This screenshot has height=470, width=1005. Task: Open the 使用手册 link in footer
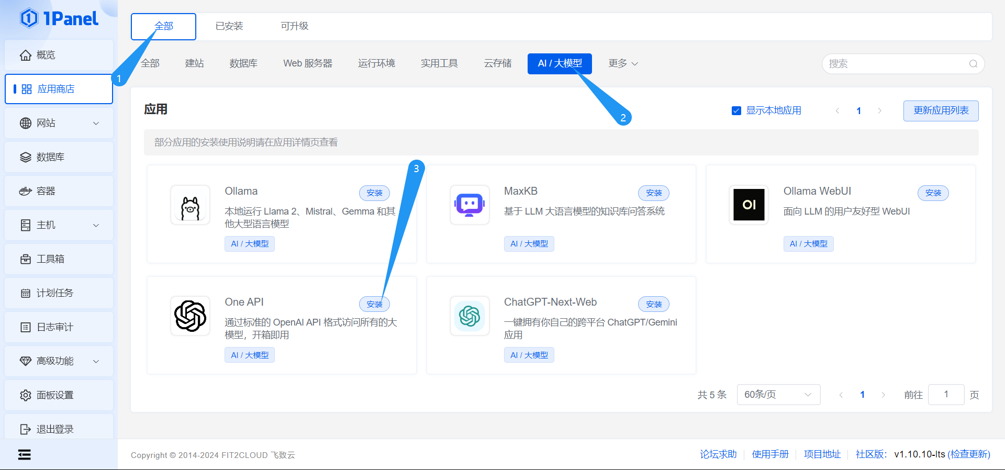coord(770,454)
